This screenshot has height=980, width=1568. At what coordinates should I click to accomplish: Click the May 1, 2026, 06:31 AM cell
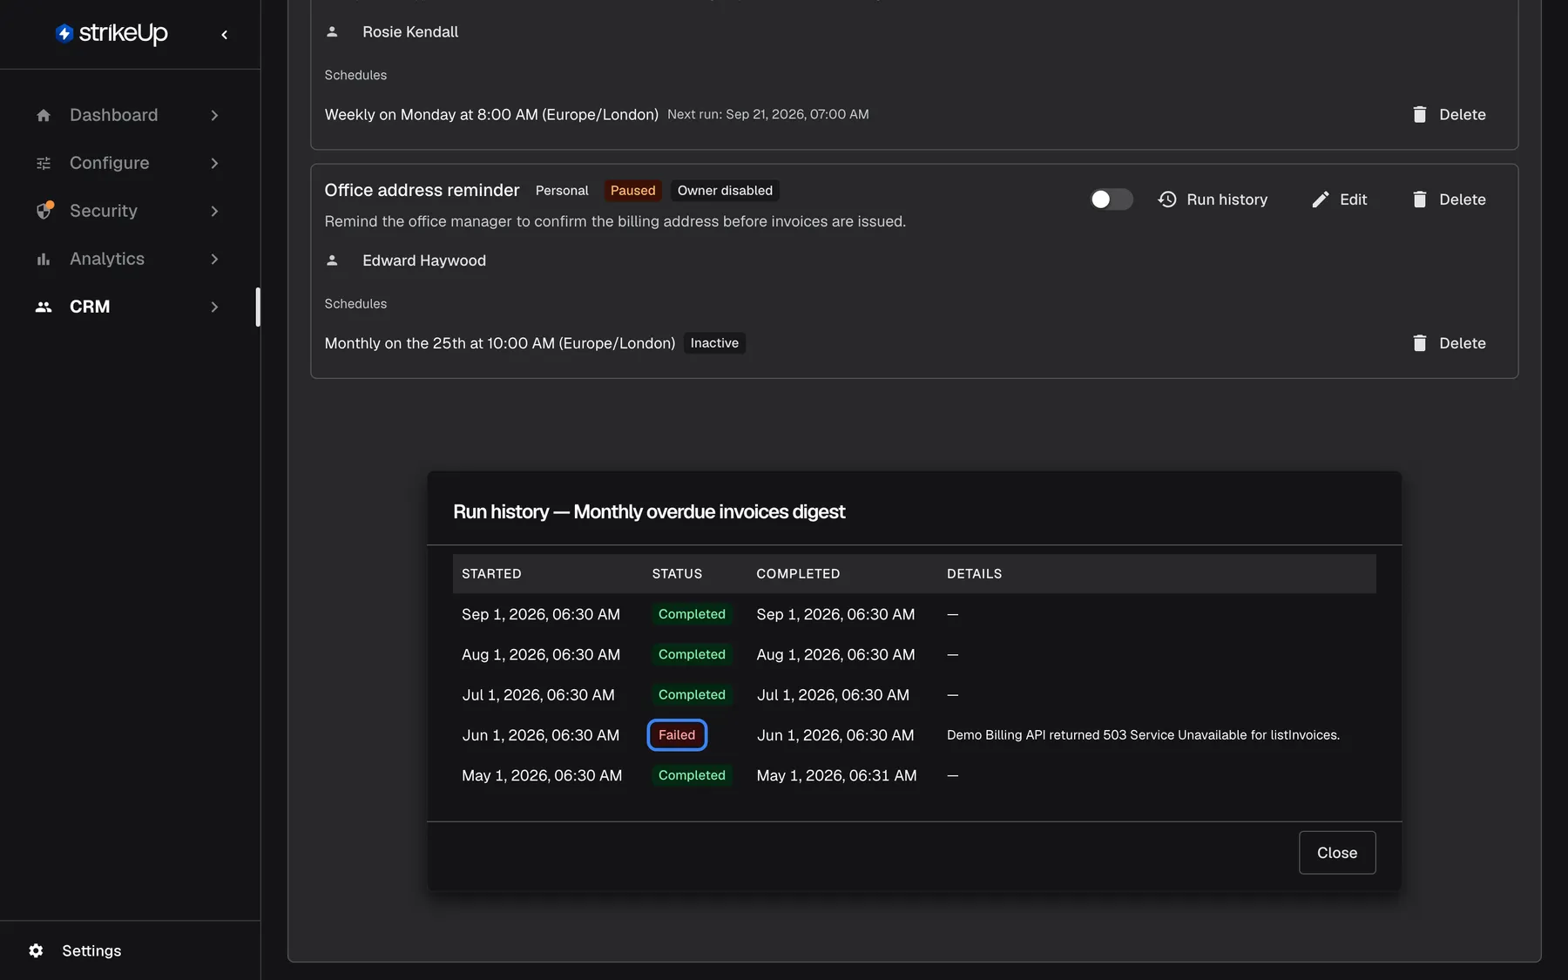pos(836,775)
